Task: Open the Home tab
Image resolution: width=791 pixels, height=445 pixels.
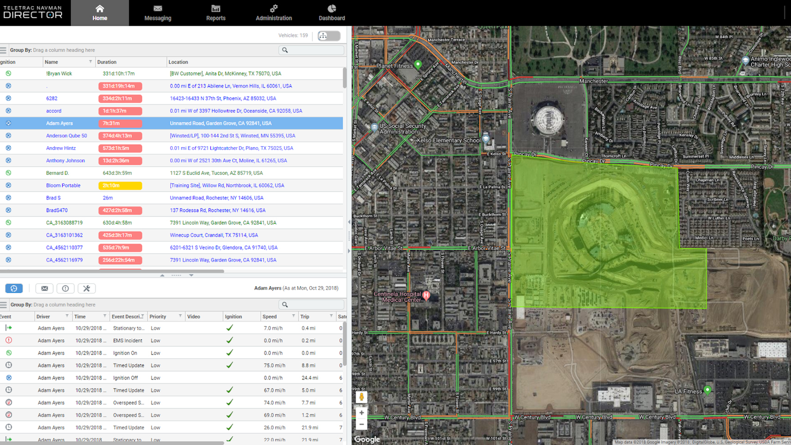Action: (x=99, y=13)
